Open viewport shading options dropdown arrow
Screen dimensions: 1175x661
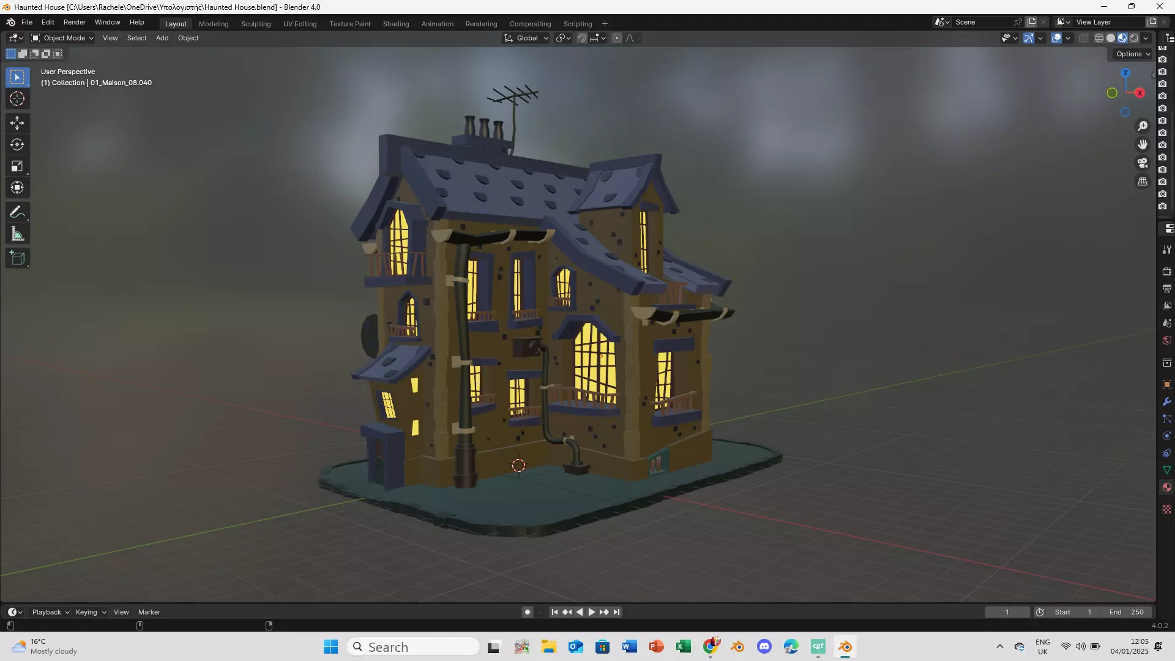(x=1146, y=38)
